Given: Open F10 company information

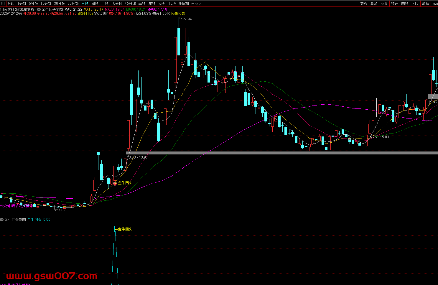Looking at the screenshot, I should [415, 4].
